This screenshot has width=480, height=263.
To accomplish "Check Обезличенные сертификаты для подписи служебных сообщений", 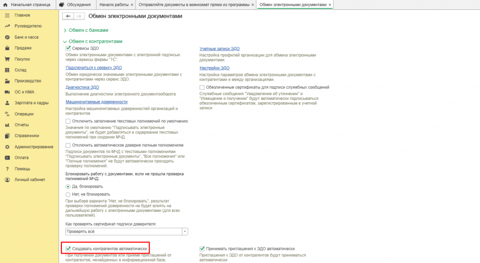I will 202,87.
